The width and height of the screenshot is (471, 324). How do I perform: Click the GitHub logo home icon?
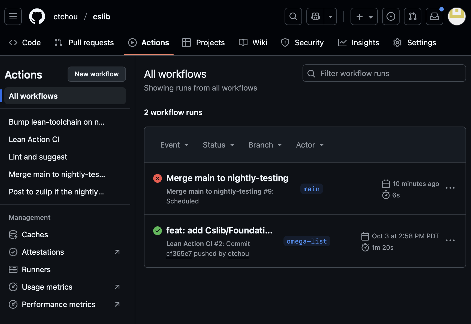coord(37,16)
